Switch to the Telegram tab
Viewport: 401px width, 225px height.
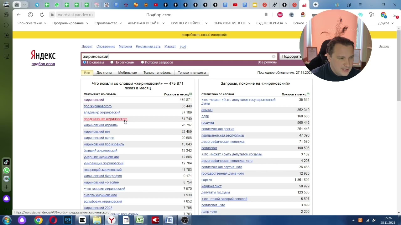coord(37,5)
